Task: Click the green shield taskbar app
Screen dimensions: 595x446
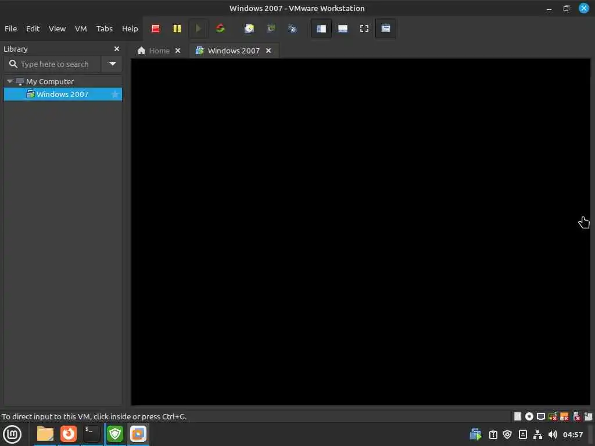Action: [x=115, y=434]
